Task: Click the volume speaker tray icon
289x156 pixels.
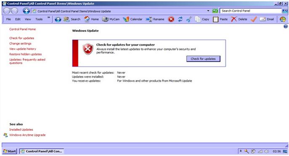Action: coord(267,151)
